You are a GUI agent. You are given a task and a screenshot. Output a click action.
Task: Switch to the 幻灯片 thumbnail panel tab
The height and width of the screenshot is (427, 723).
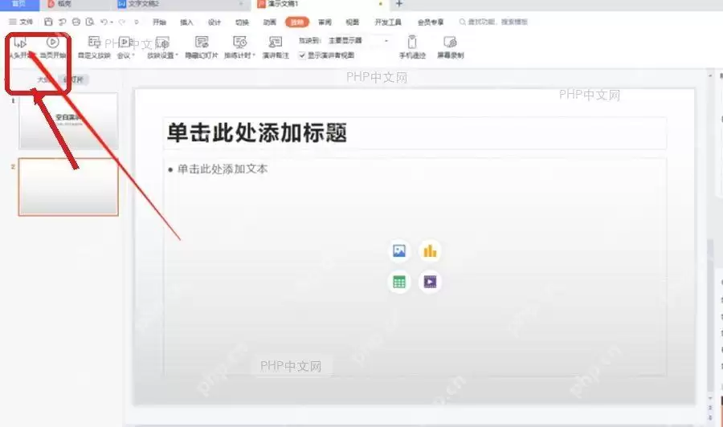click(x=74, y=79)
